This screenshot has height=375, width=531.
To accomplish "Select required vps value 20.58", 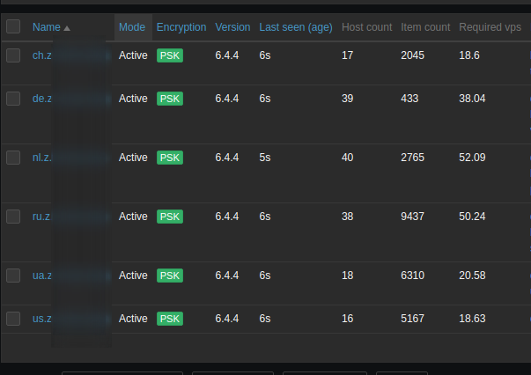I will tap(472, 276).
